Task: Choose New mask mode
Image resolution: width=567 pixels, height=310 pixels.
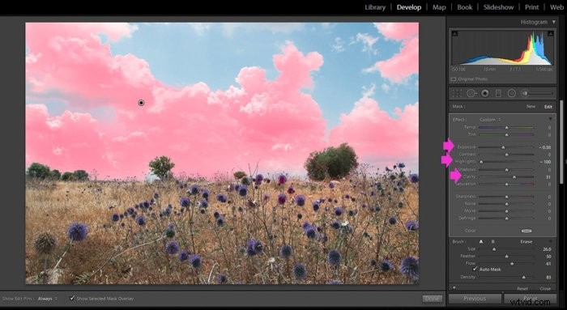Action: click(x=531, y=107)
